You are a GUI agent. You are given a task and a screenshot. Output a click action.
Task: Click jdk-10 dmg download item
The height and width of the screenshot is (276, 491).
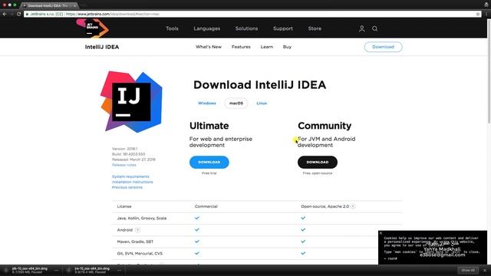[x=30, y=271]
